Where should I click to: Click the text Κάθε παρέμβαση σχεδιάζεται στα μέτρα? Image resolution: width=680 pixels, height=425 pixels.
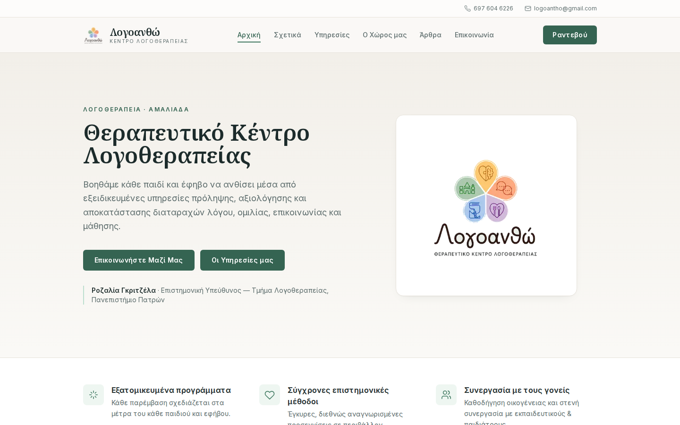click(x=171, y=408)
